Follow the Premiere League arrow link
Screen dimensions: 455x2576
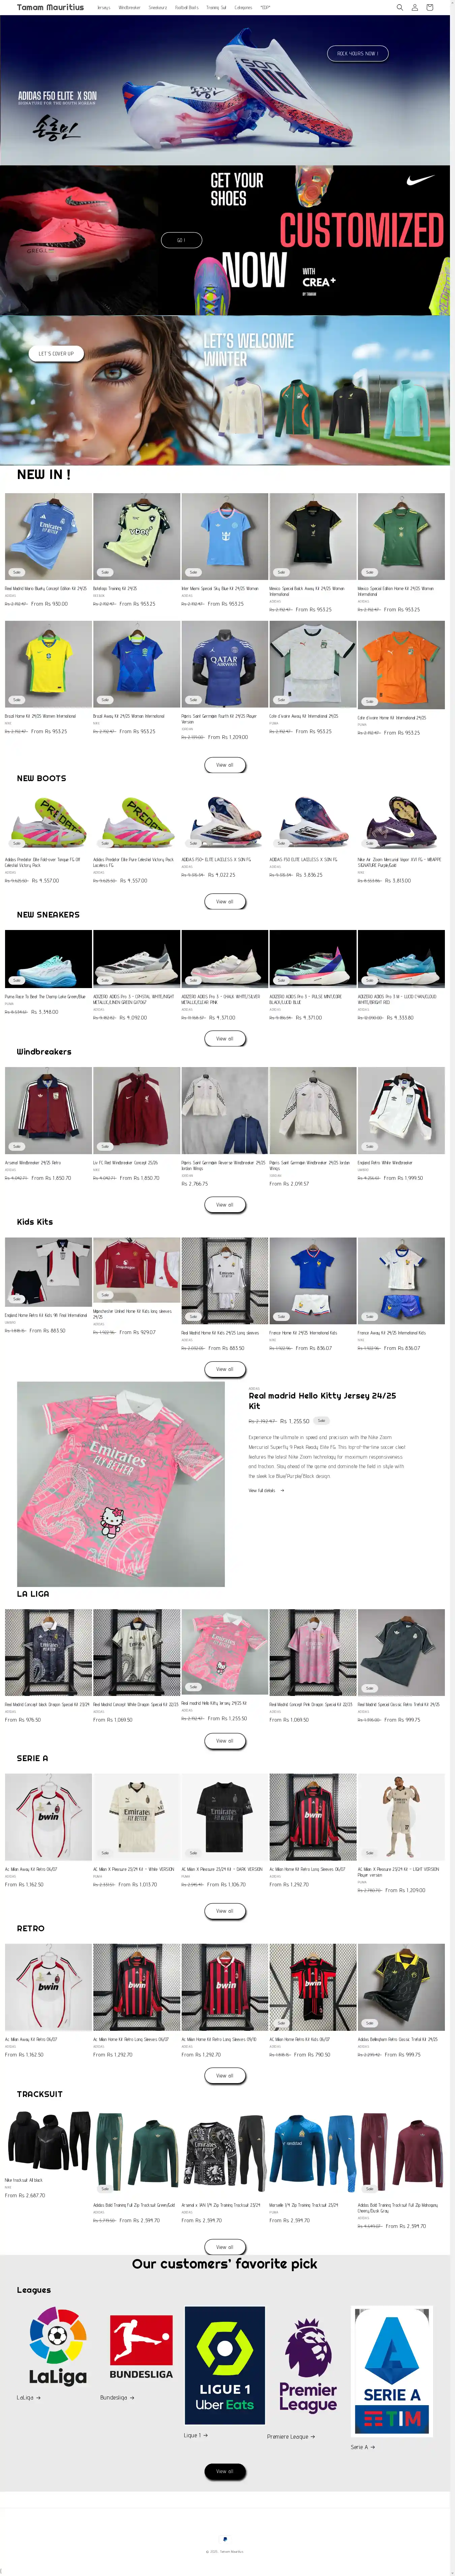click(x=291, y=2436)
